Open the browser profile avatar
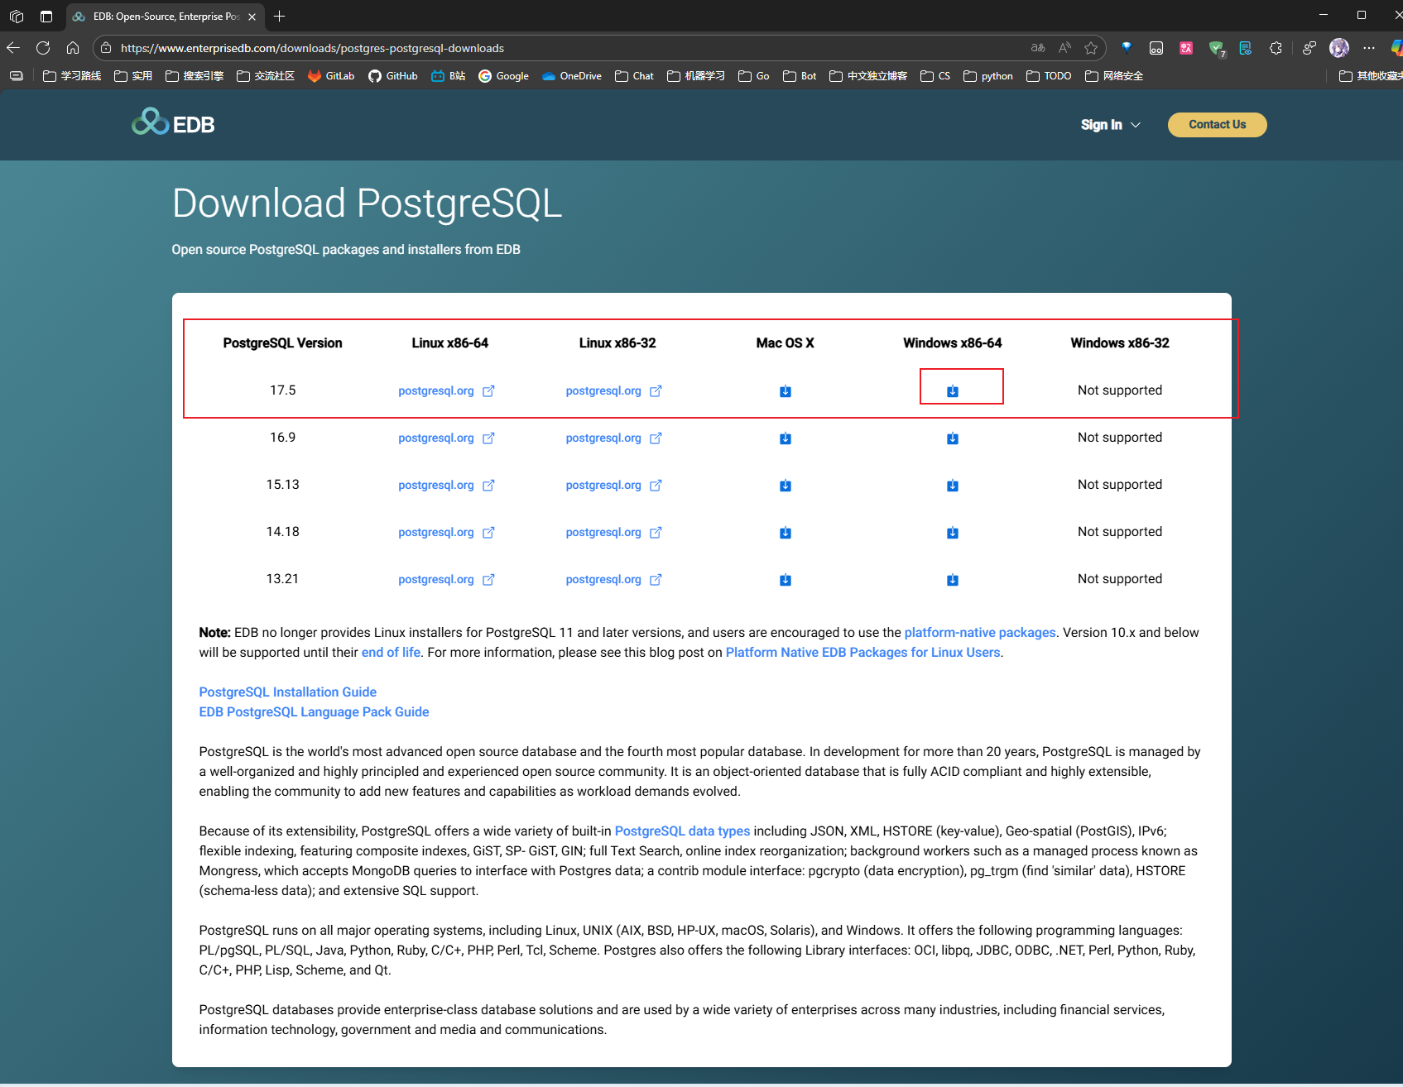 point(1338,48)
